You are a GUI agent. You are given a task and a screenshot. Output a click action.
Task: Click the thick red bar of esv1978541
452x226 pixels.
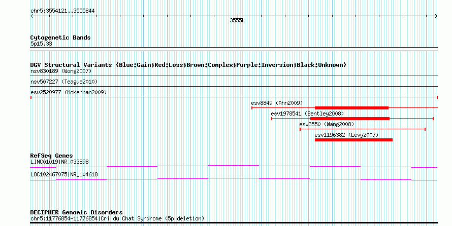[x=350, y=119]
